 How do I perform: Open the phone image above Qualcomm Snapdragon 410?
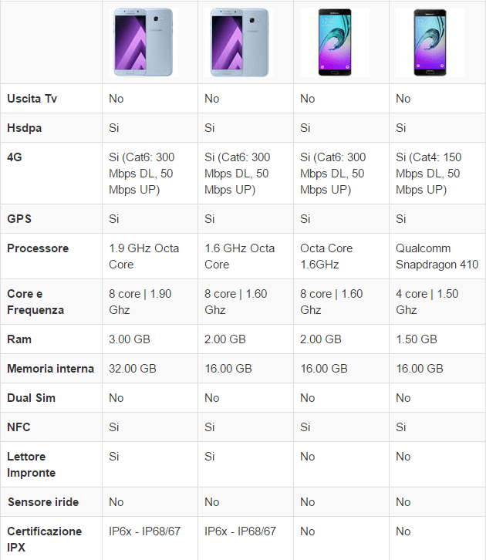[x=431, y=43]
